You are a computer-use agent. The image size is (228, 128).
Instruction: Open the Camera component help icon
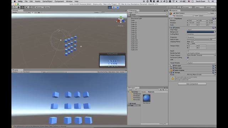click(x=213, y=28)
